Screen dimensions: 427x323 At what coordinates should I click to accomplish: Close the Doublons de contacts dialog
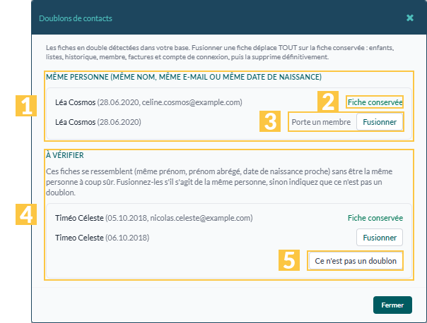(x=410, y=18)
